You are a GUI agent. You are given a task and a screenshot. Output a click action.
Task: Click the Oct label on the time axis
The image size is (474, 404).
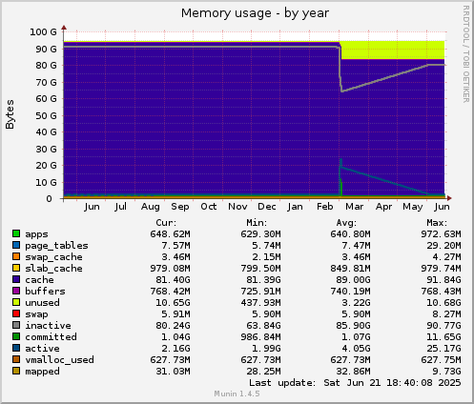coord(209,207)
